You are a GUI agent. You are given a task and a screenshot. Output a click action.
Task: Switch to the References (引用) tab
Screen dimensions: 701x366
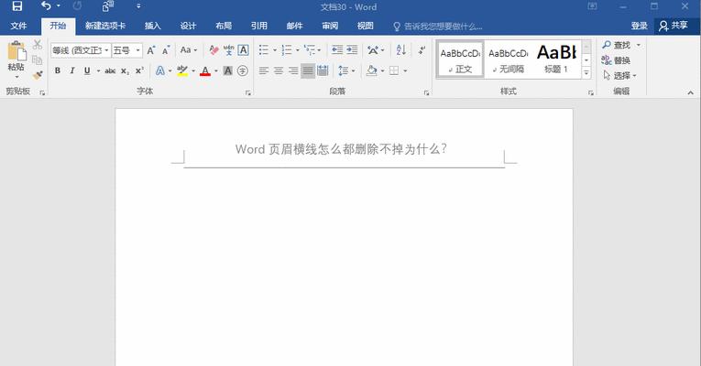258,26
